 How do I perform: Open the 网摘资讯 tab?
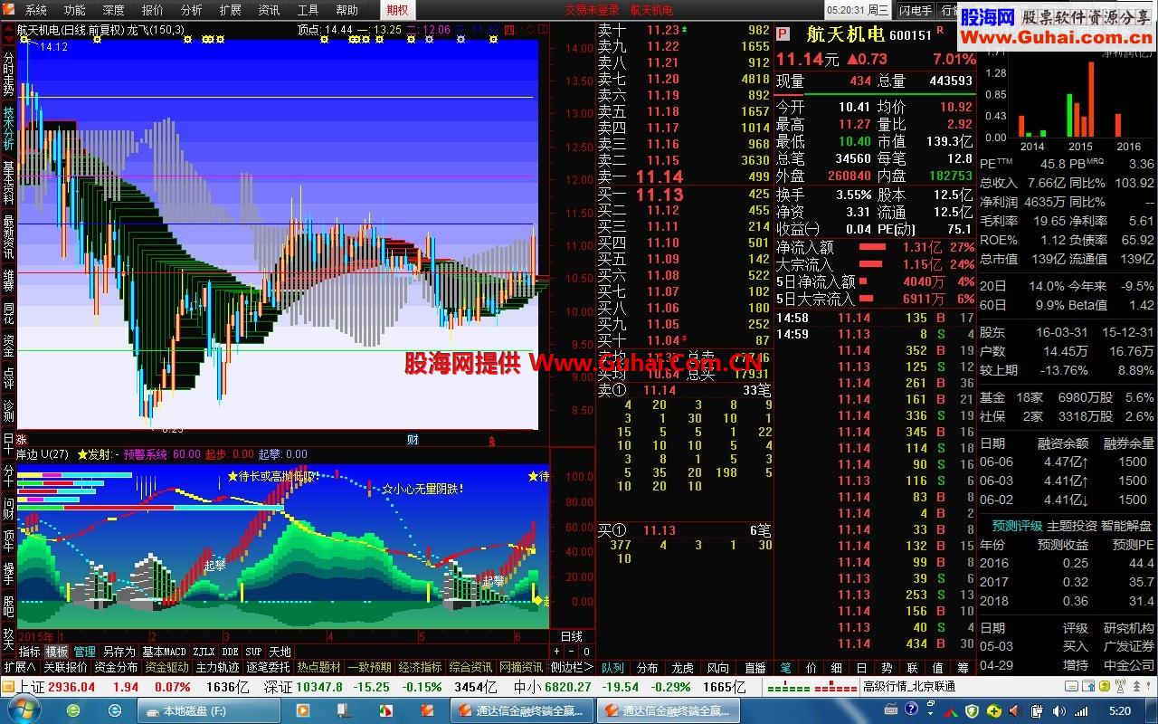tap(522, 667)
